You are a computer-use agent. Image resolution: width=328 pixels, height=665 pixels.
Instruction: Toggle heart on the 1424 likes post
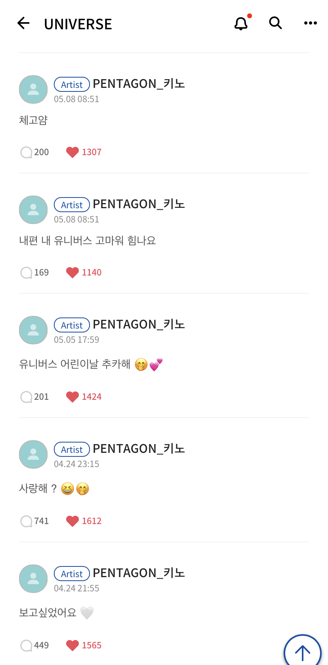72,397
